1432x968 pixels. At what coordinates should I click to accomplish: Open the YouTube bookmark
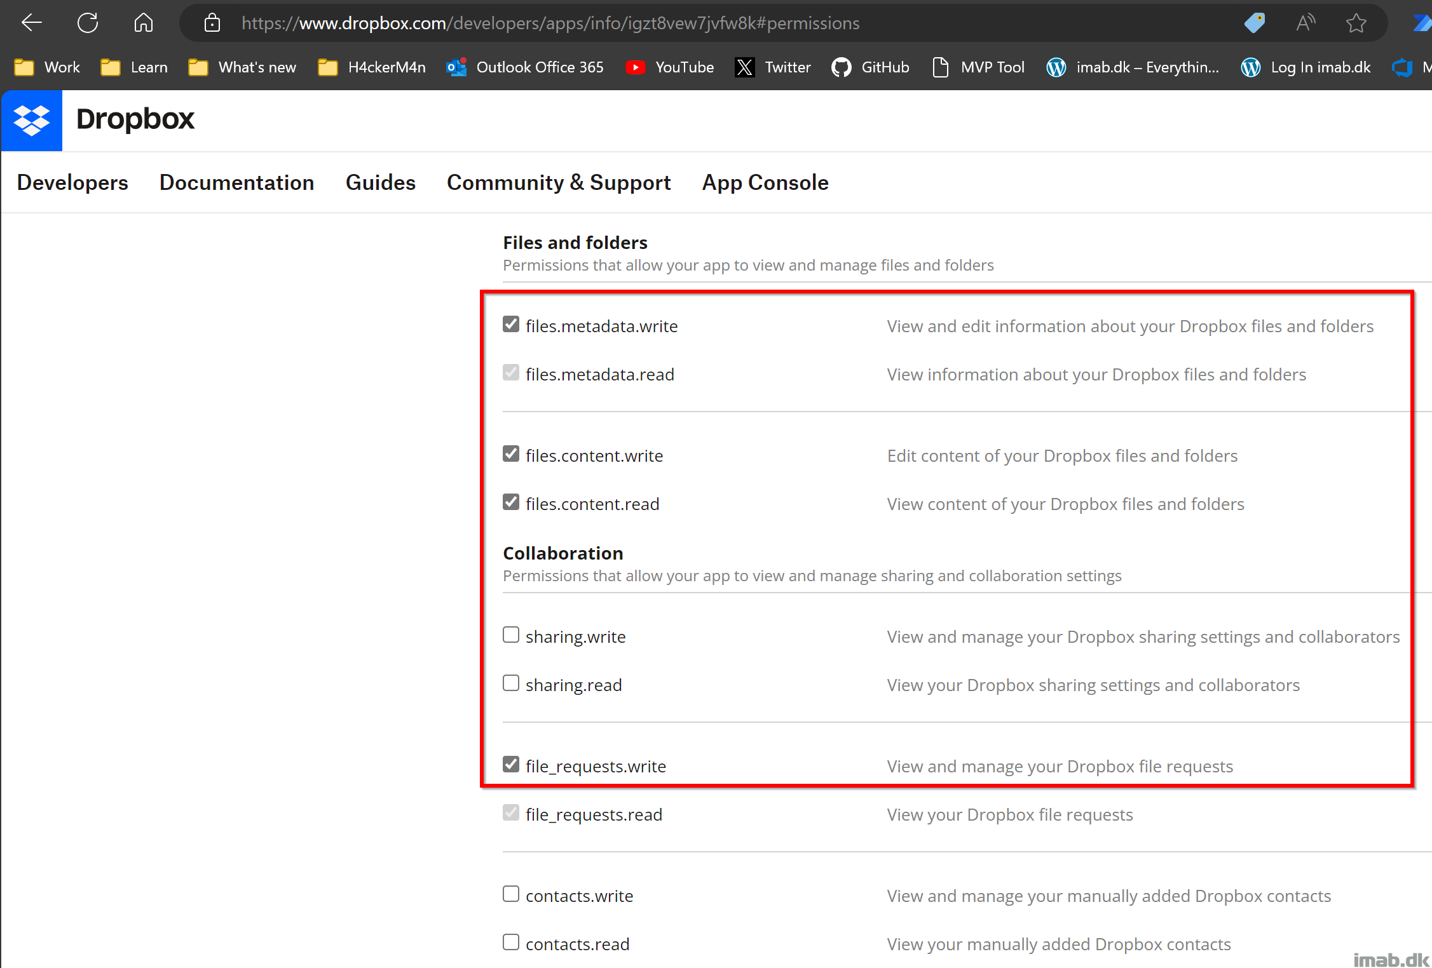point(670,67)
